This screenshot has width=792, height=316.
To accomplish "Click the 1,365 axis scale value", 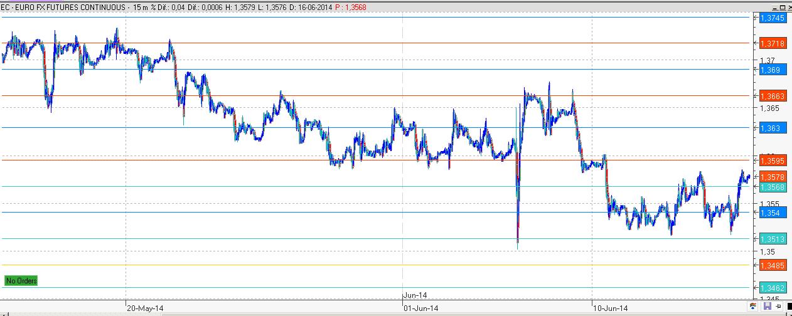I will 769,108.
